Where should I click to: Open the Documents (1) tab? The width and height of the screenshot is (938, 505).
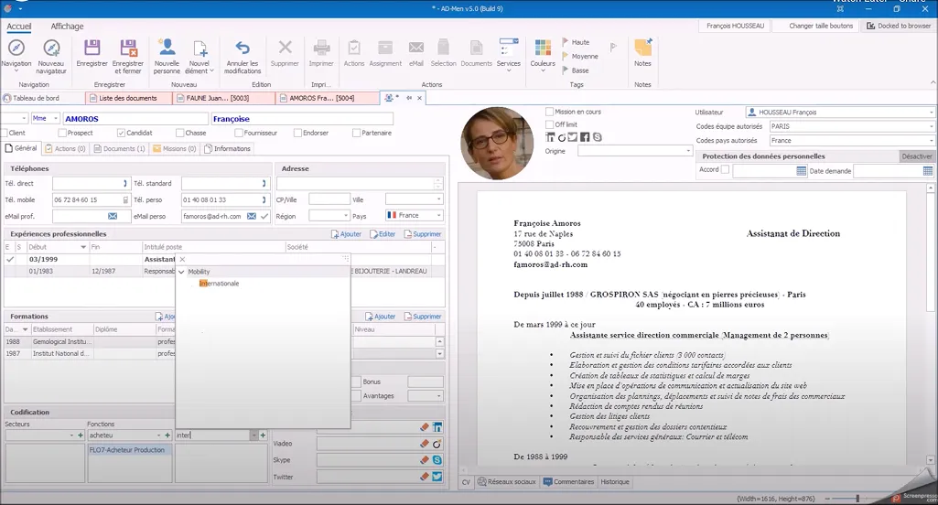pos(119,148)
